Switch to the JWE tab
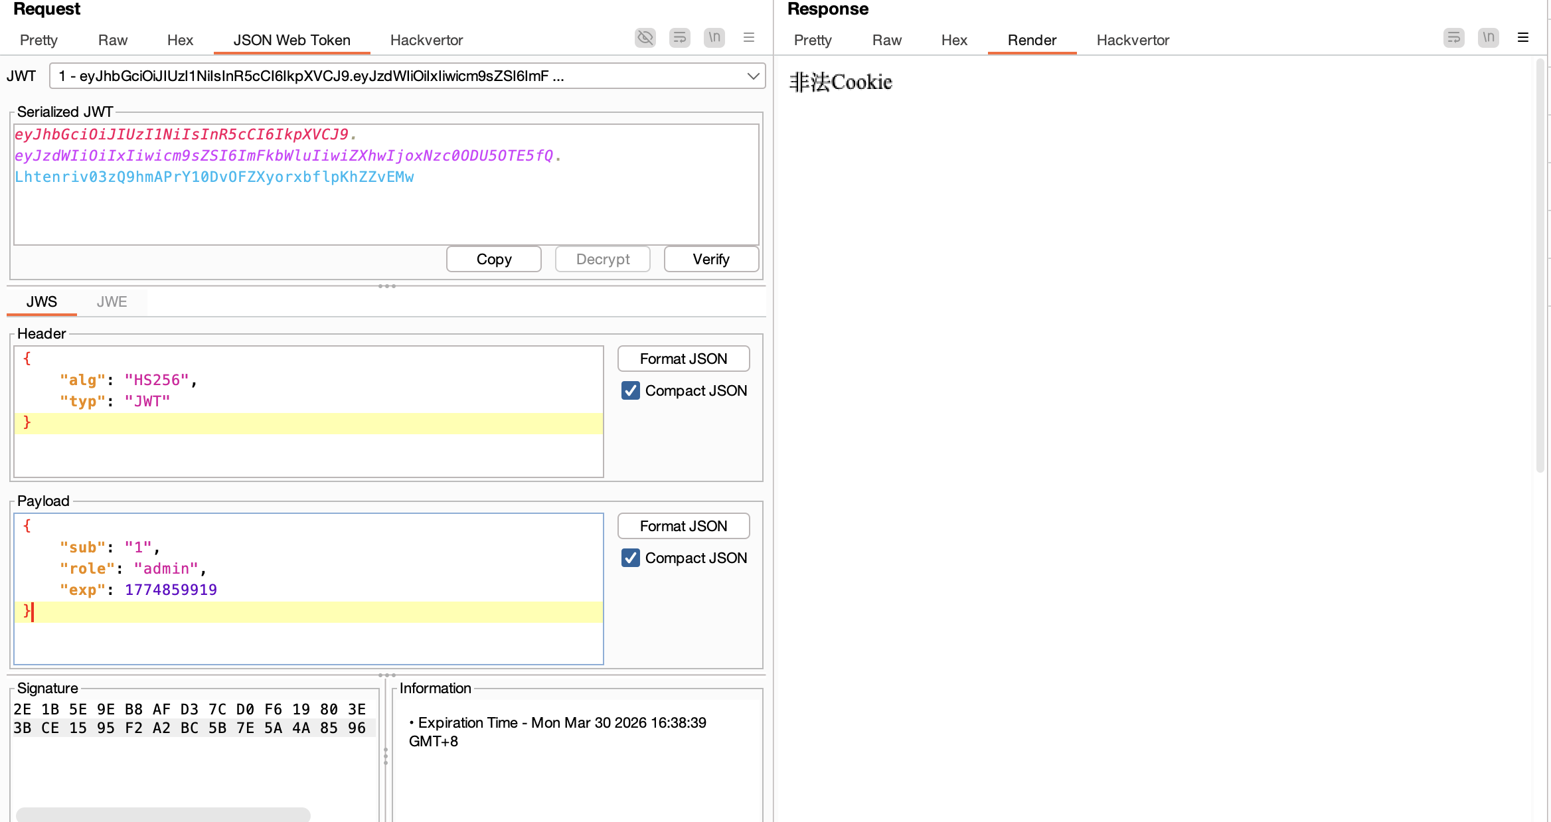The height and width of the screenshot is (822, 1551). [x=112, y=302]
